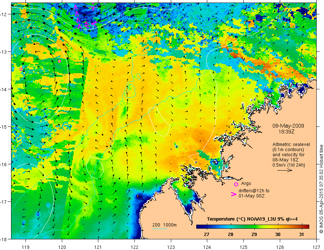Click the 31 tick label on color bar
Viewport: 324px width, 250px height.
pyautogui.click(x=302, y=234)
